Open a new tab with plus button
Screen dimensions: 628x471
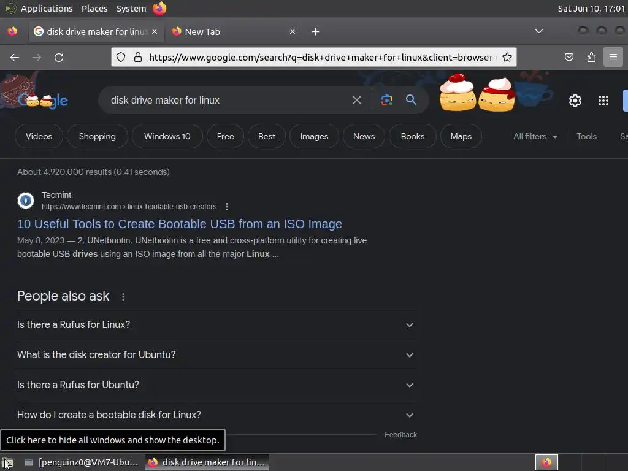pyautogui.click(x=316, y=32)
